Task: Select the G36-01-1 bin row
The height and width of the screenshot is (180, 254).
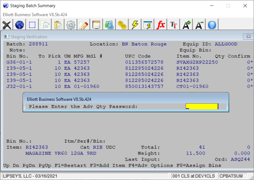Action: pos(19,62)
